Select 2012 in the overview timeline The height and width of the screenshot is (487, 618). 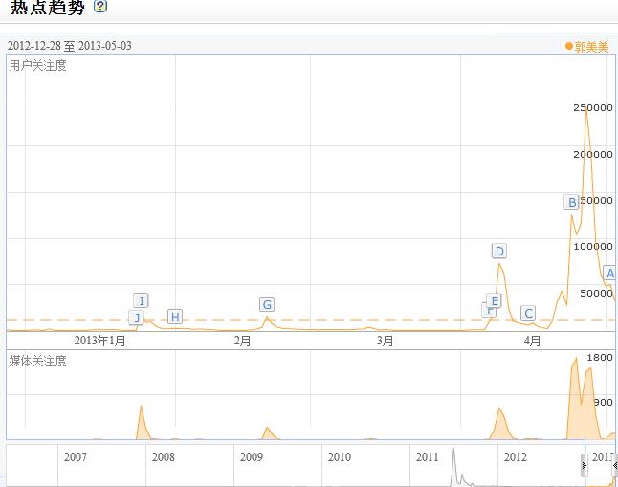click(515, 457)
